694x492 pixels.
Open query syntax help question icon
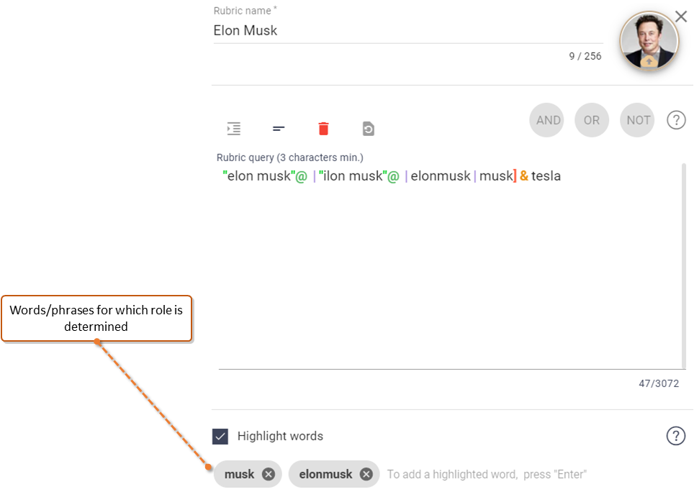click(676, 120)
